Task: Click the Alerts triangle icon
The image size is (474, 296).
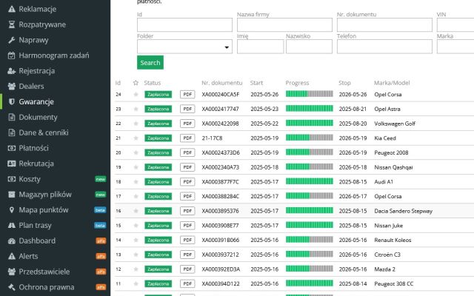Action: (x=11, y=256)
